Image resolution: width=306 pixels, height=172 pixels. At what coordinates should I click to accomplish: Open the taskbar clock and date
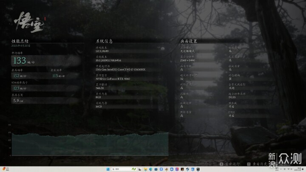tap(297, 169)
